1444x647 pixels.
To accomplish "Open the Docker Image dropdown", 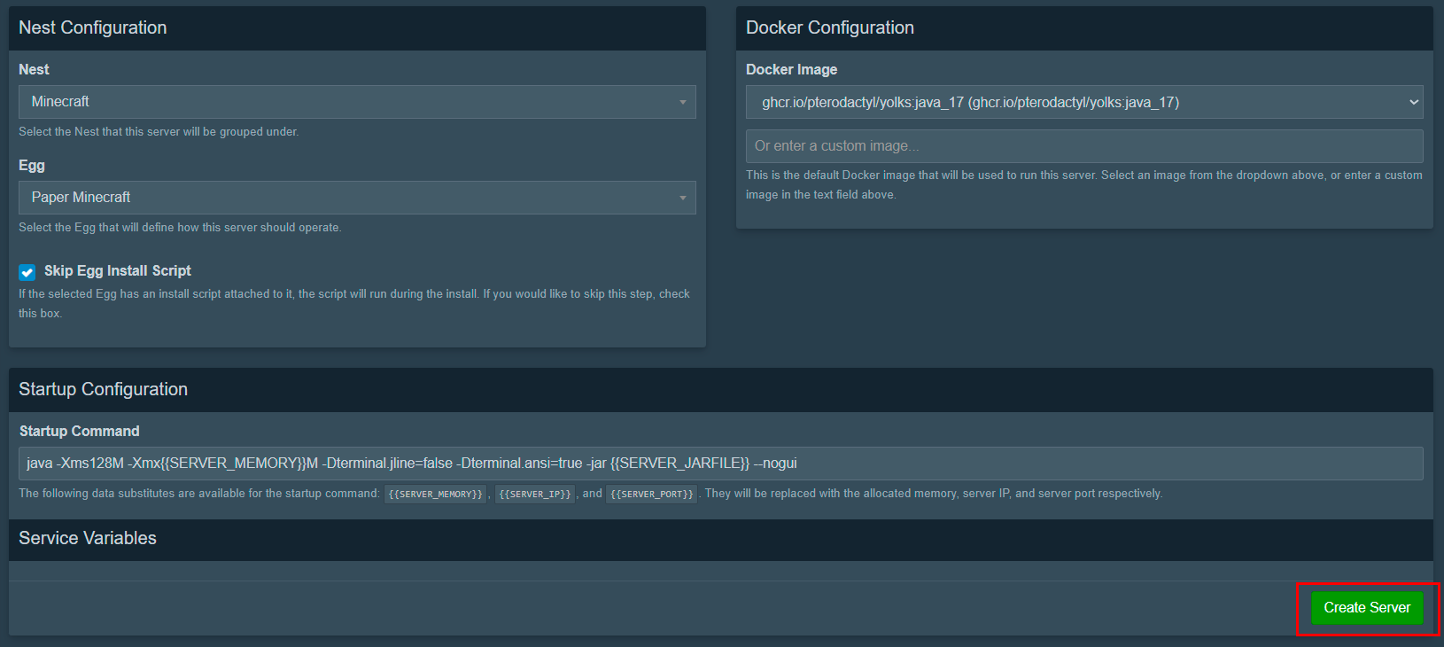I will point(1084,102).
